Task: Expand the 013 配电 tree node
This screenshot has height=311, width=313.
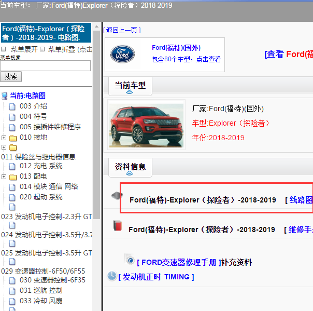Action: (4, 177)
